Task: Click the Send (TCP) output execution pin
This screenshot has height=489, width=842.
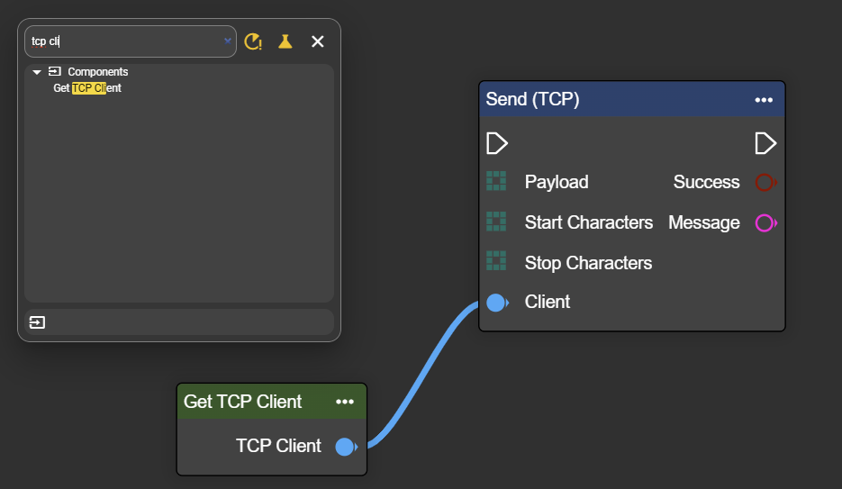Action: [x=765, y=143]
